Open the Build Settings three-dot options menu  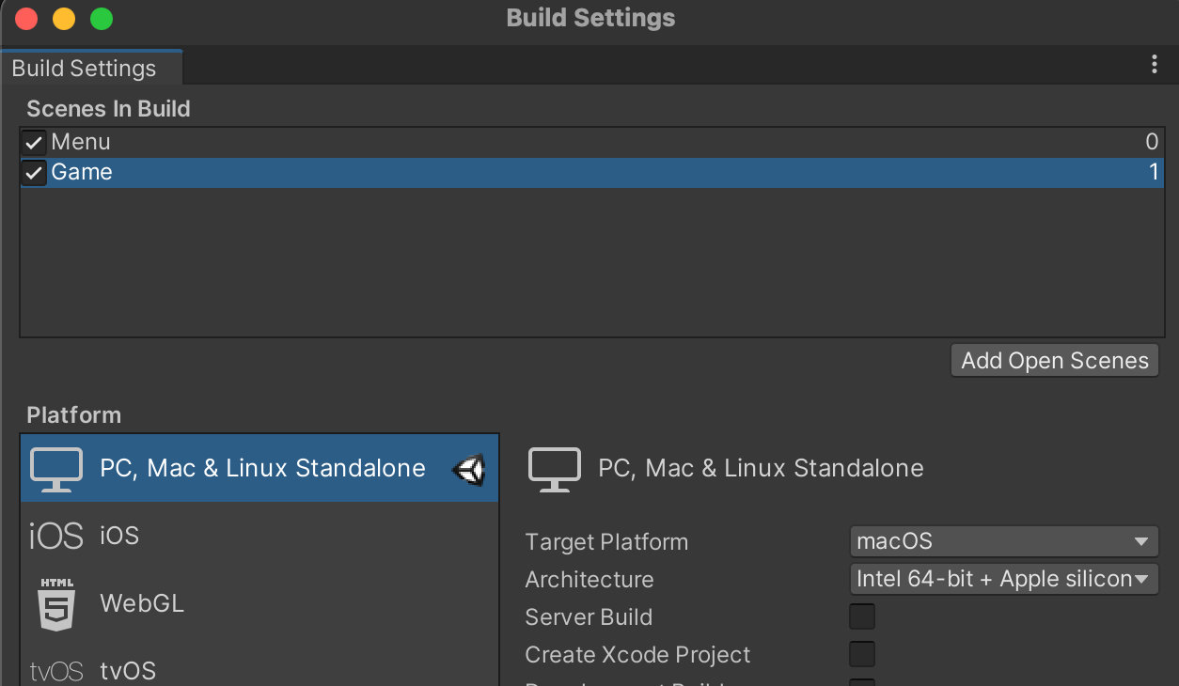(x=1155, y=64)
